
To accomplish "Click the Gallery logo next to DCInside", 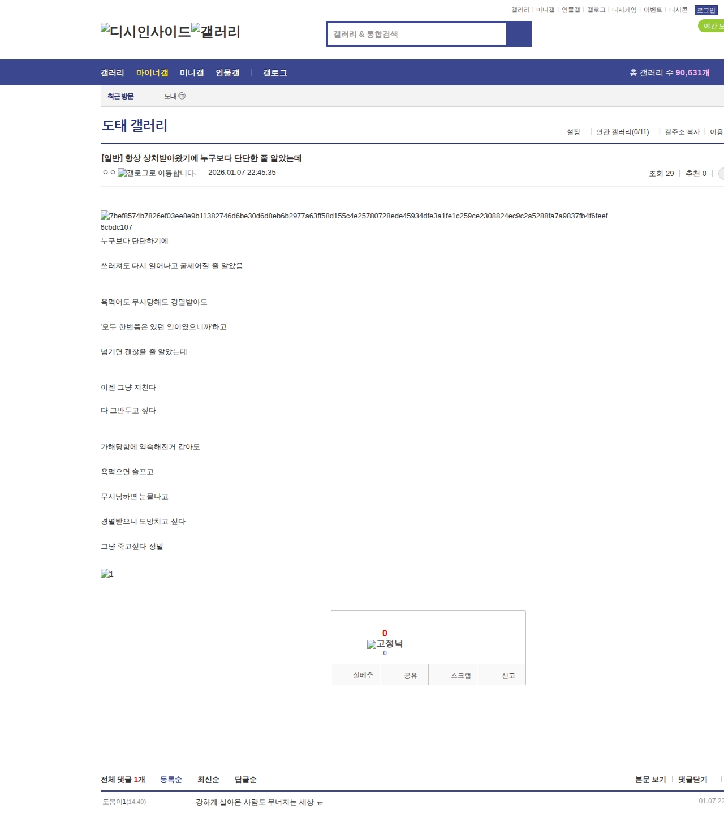I will [216, 32].
